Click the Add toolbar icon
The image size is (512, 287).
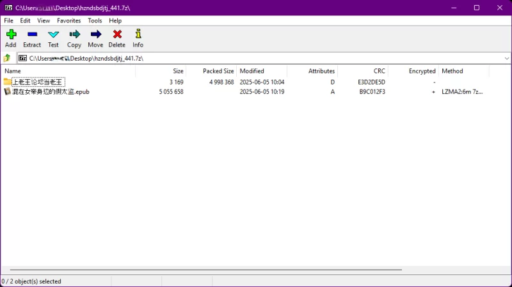click(x=11, y=38)
